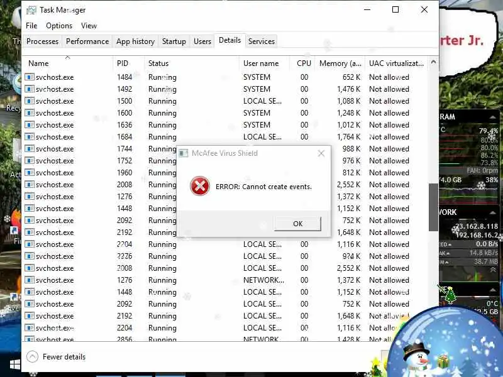Switch to the Startup tab
The height and width of the screenshot is (377, 503).
pos(174,41)
